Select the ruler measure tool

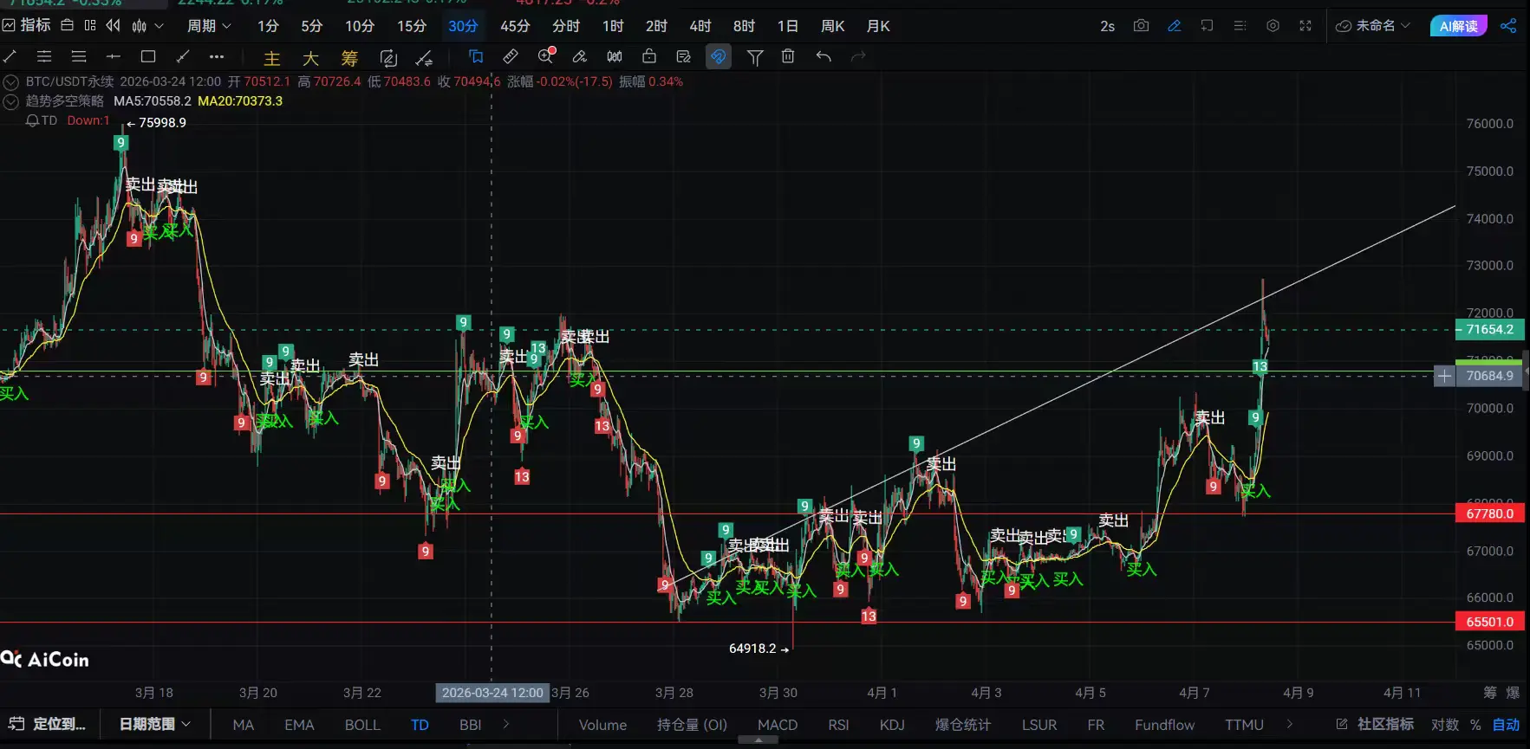[511, 57]
